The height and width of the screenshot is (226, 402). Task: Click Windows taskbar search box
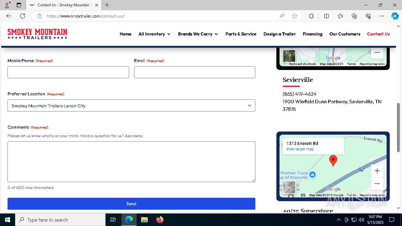[x=60, y=220]
